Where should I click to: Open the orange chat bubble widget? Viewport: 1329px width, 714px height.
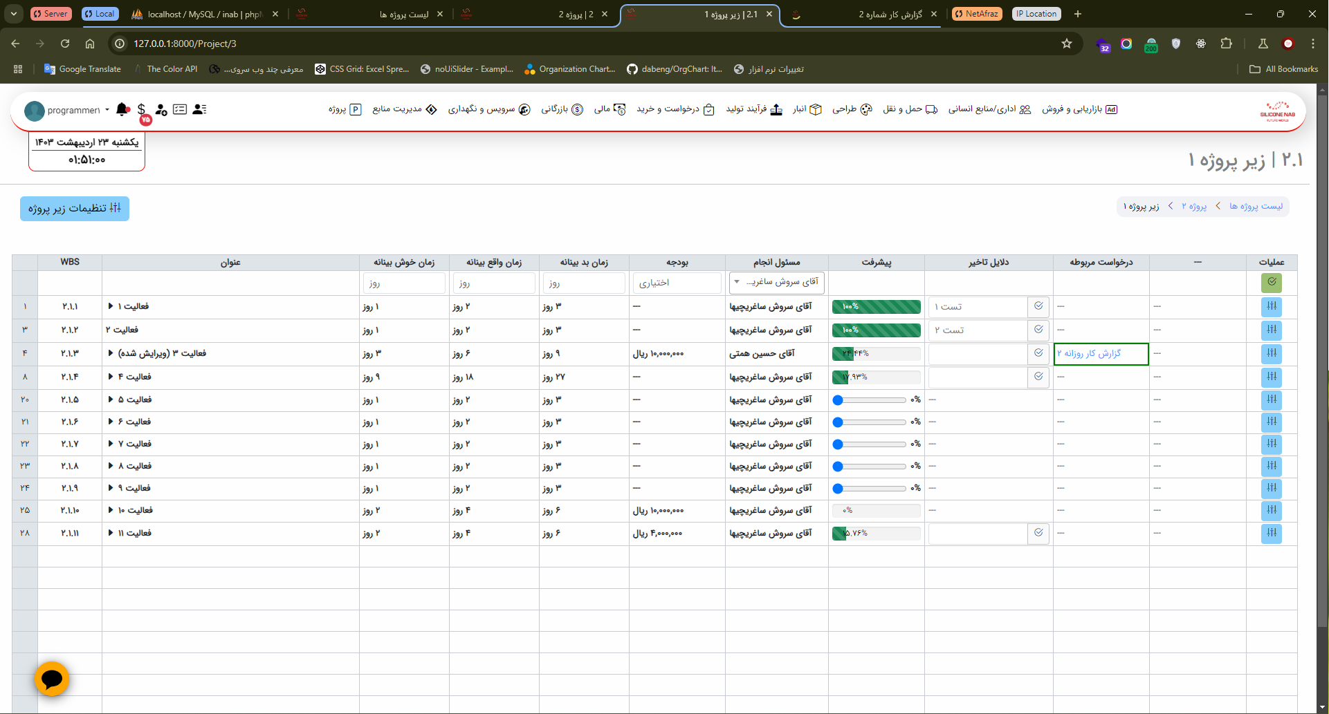tap(52, 679)
